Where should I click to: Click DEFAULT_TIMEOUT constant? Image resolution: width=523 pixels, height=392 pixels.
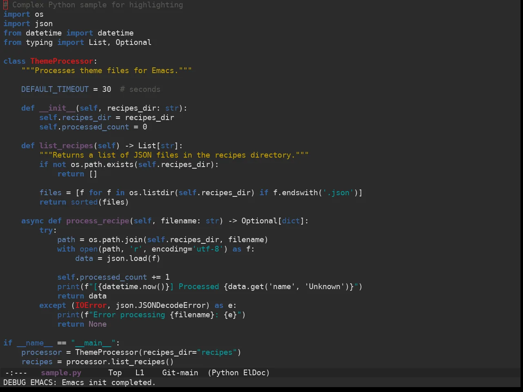(55, 89)
